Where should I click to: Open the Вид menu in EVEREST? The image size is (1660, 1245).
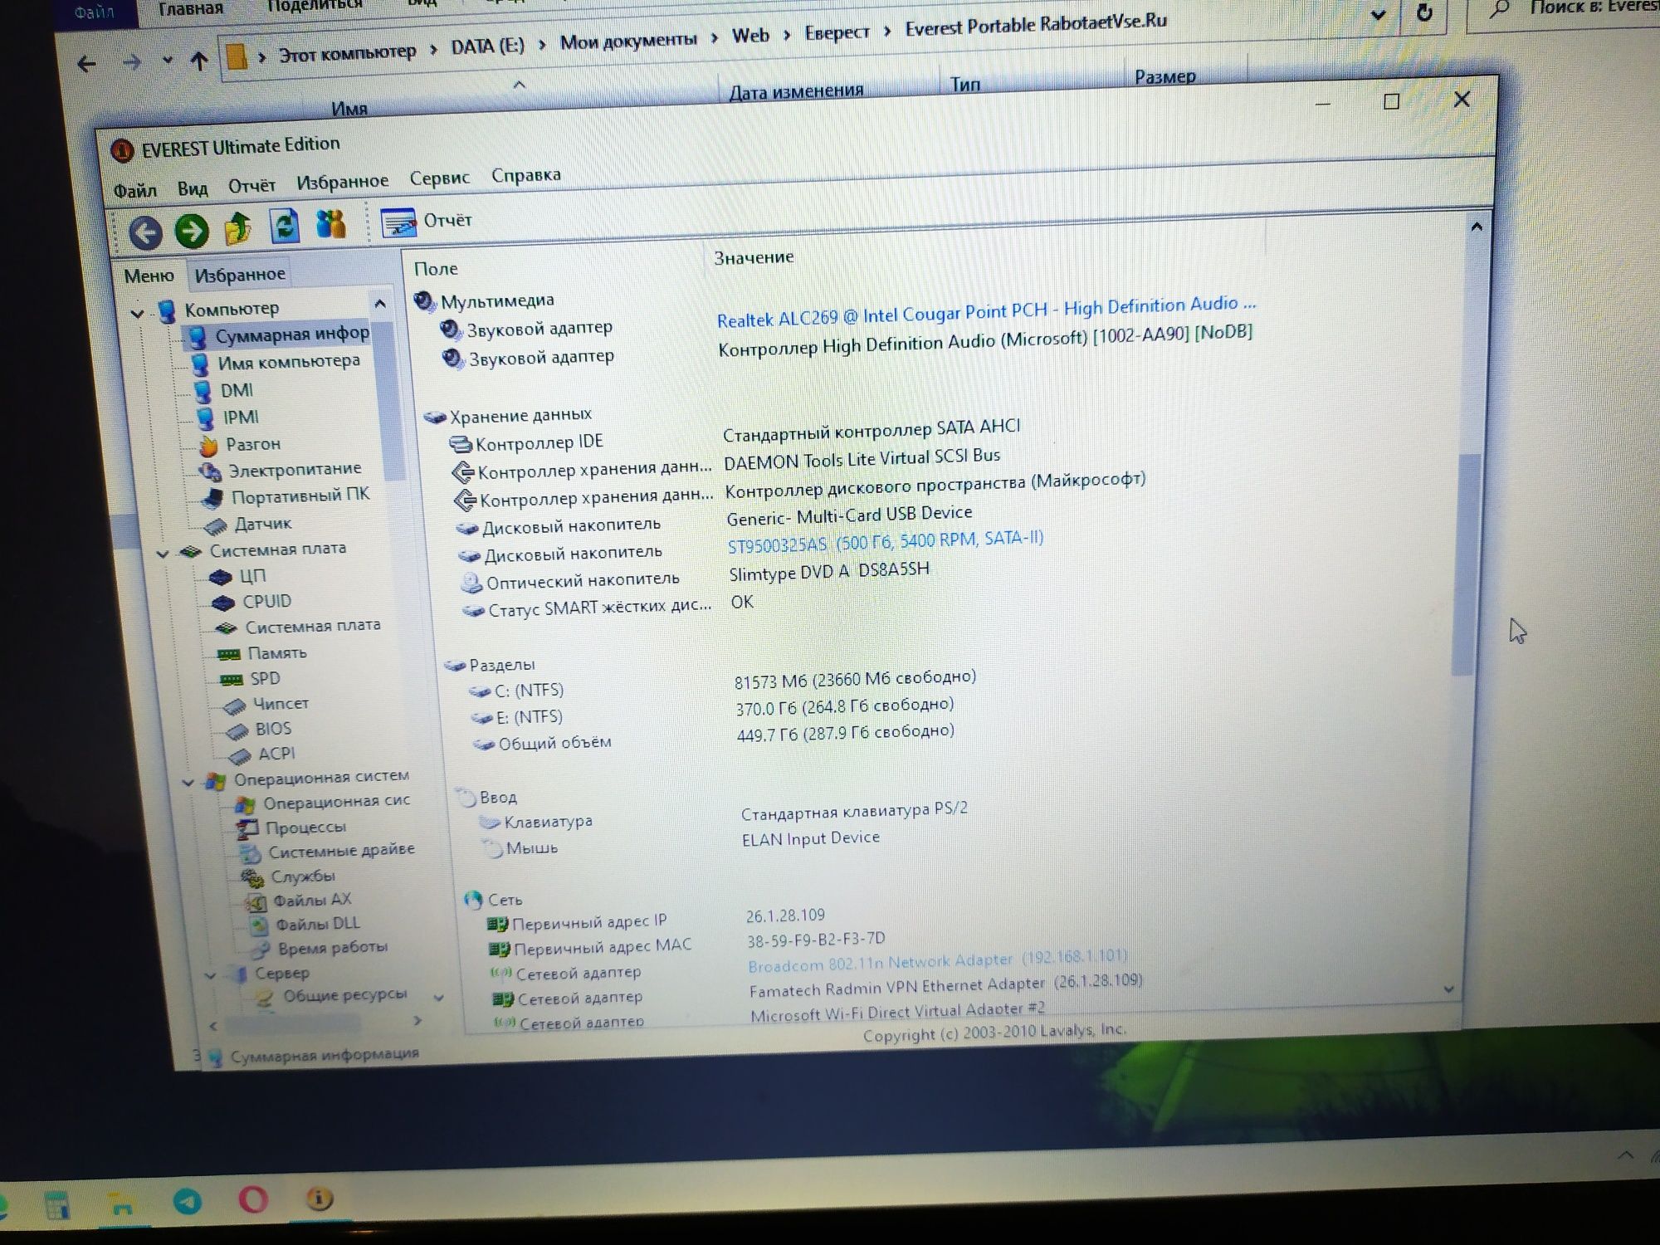tap(193, 188)
